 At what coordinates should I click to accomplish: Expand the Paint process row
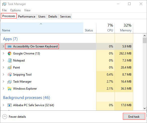[x=3, y=67]
